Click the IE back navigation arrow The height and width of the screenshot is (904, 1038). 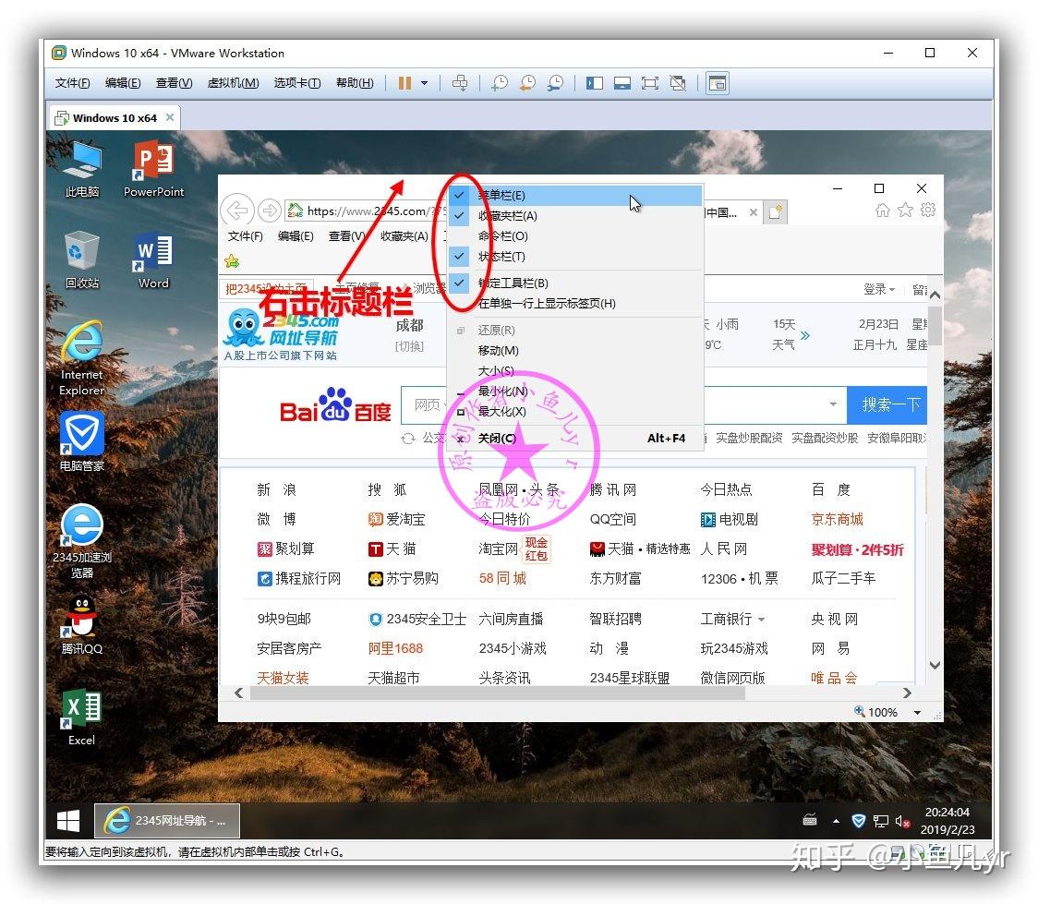[237, 211]
